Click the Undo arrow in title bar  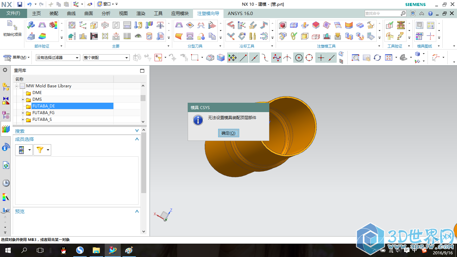[x=29, y=4]
